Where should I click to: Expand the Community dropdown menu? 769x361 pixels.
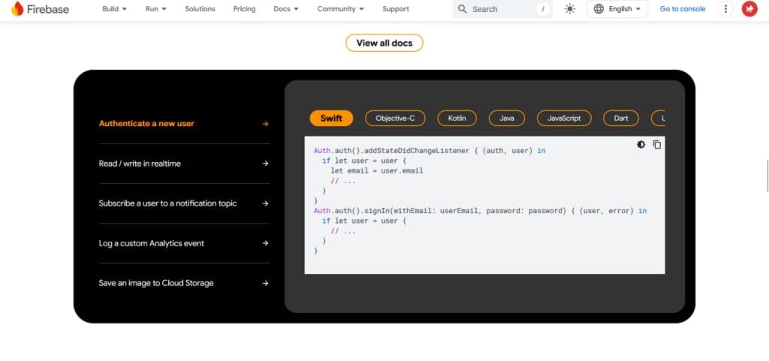coord(341,9)
